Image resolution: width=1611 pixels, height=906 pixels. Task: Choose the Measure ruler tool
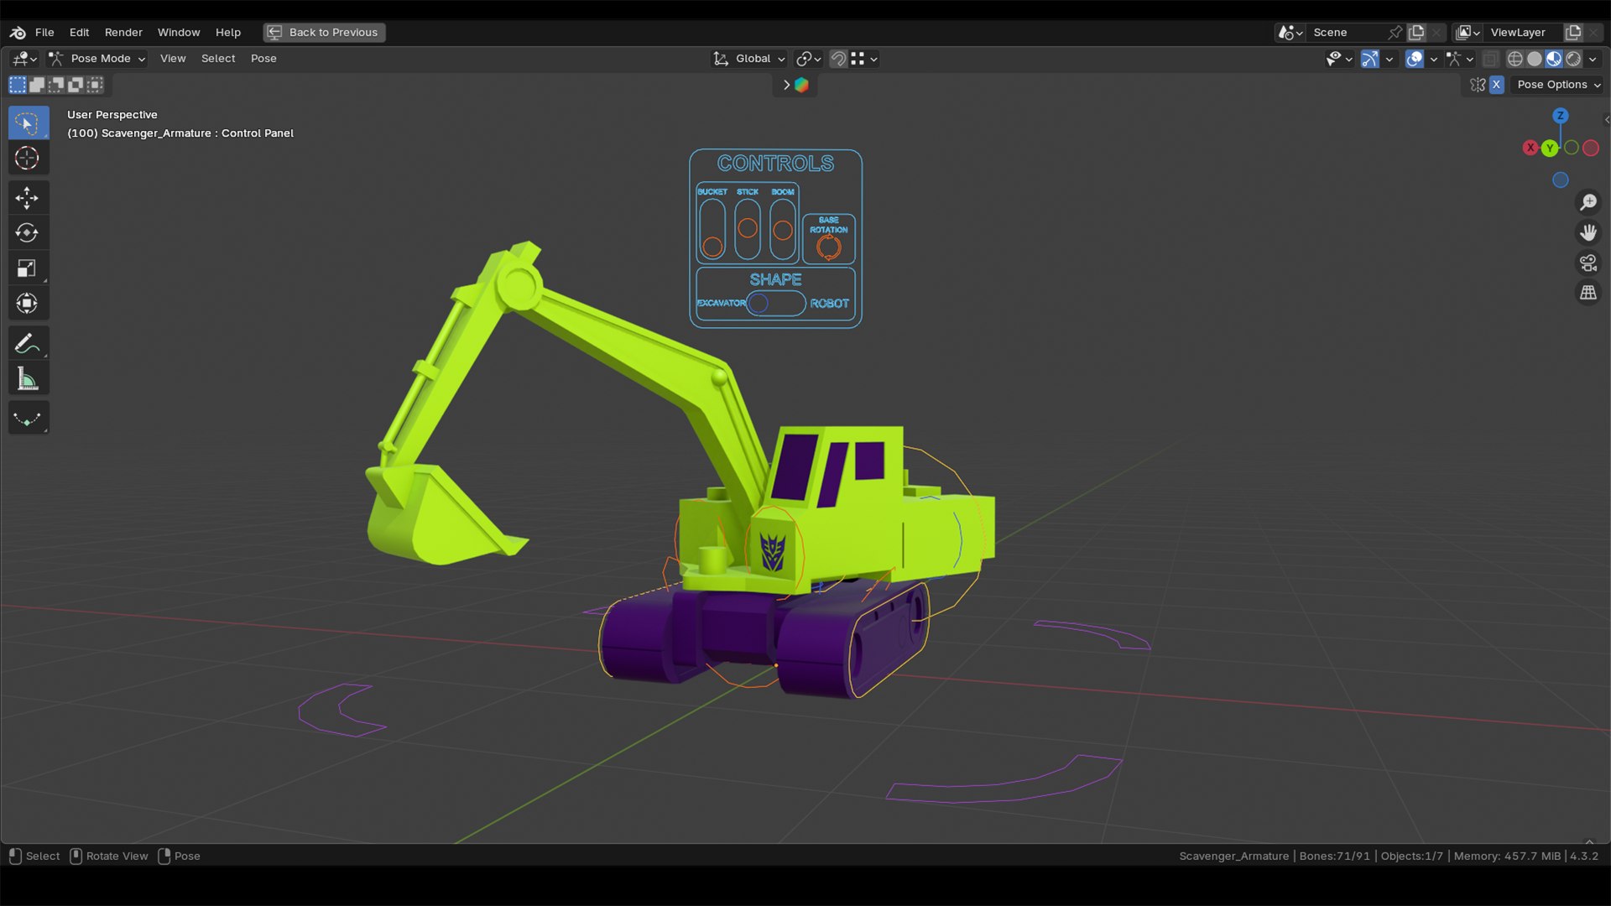(x=28, y=378)
